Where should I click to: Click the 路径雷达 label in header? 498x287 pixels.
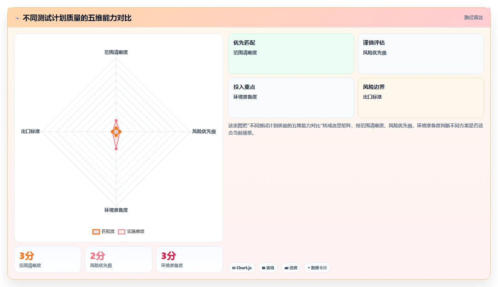pos(474,17)
